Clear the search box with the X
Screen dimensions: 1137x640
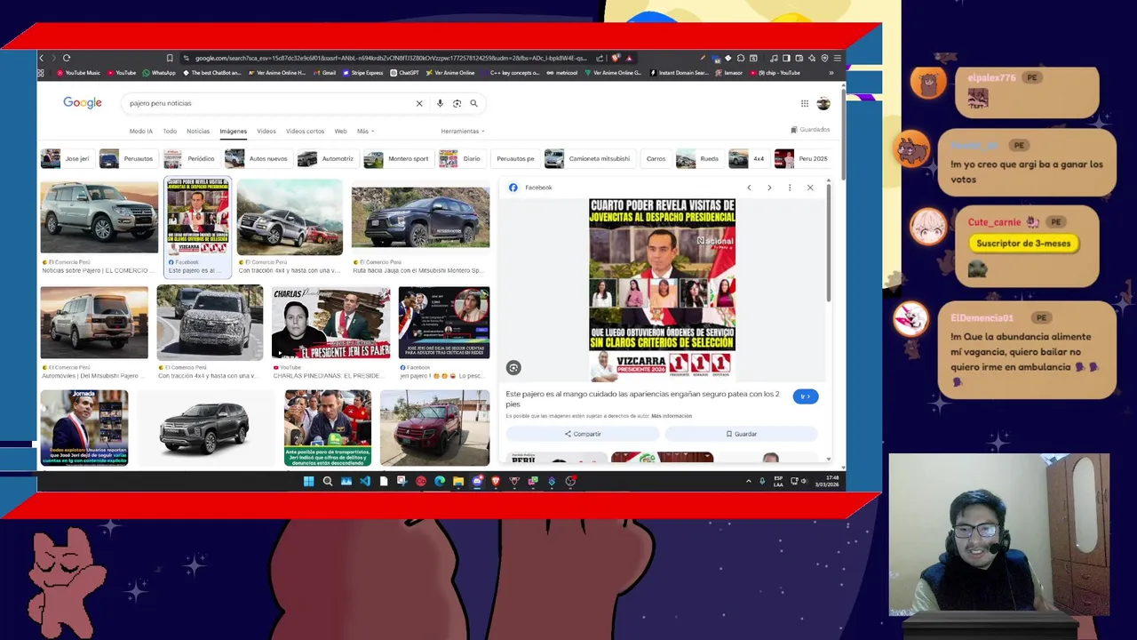(x=419, y=103)
